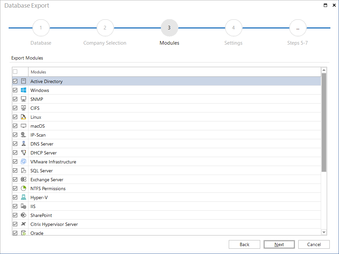
Task: Click the Back button
Action: 244,244
